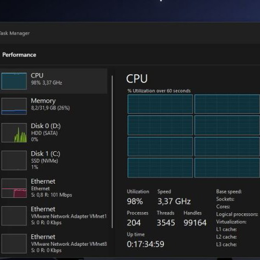Click the Task Manager window title
This screenshot has height=260, width=260.
coord(14,34)
